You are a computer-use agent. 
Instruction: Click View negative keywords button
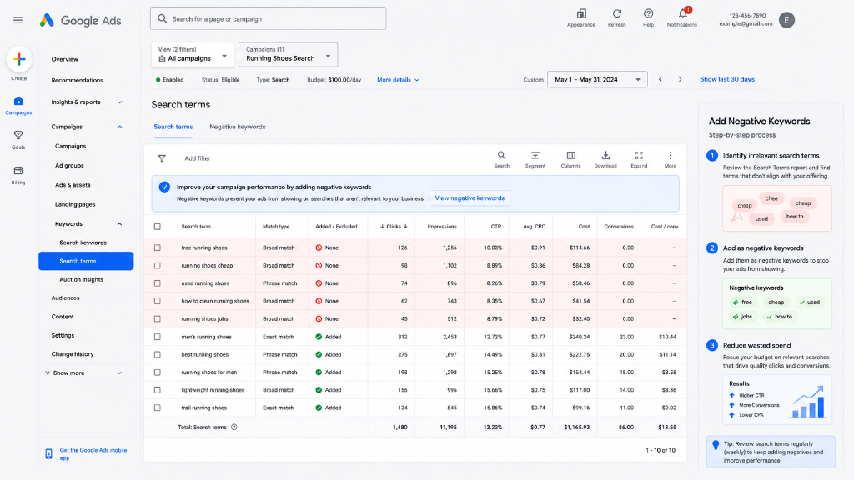[470, 198]
